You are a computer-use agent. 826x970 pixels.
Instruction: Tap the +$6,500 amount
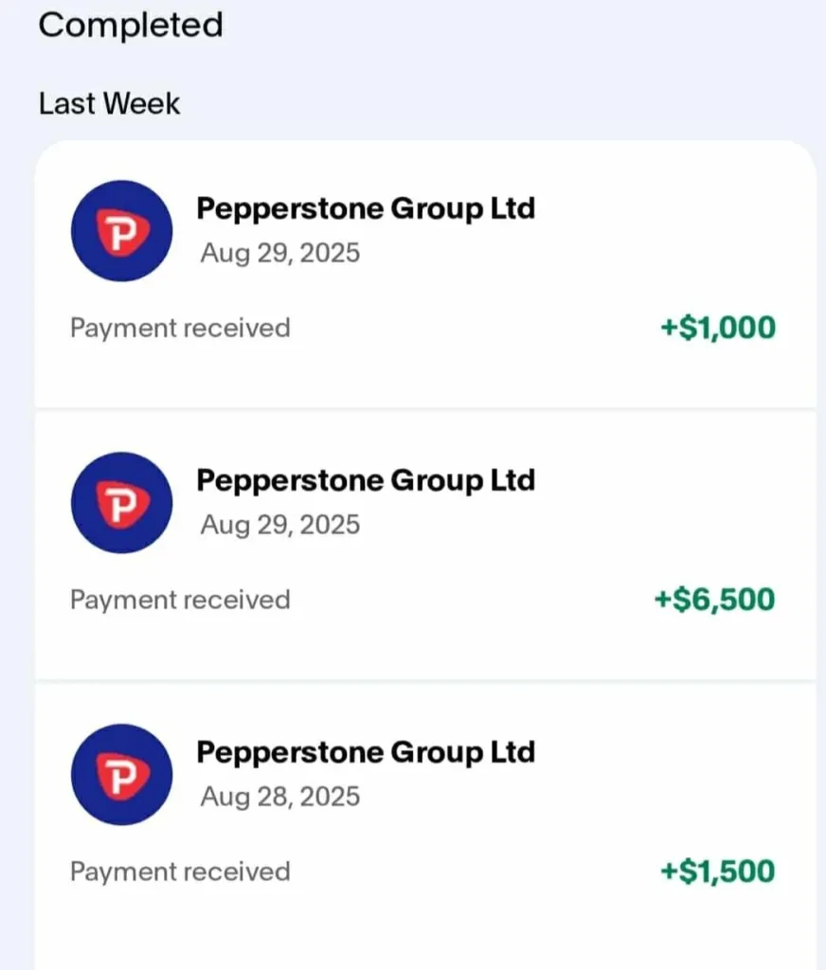click(x=714, y=600)
